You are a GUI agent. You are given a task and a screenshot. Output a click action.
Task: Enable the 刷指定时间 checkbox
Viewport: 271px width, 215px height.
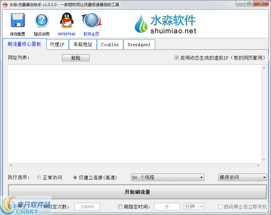[120, 207]
